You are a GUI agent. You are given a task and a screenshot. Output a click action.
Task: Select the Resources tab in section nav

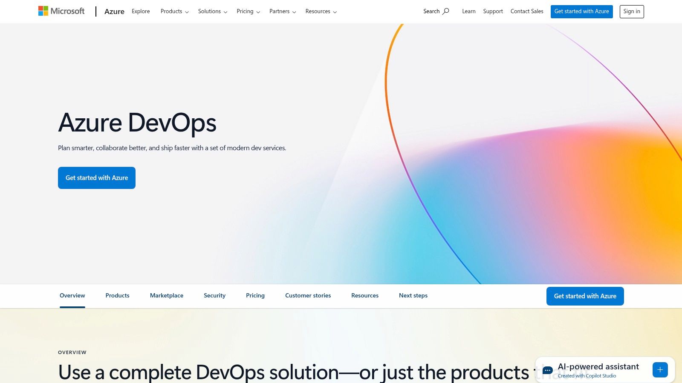(x=365, y=295)
